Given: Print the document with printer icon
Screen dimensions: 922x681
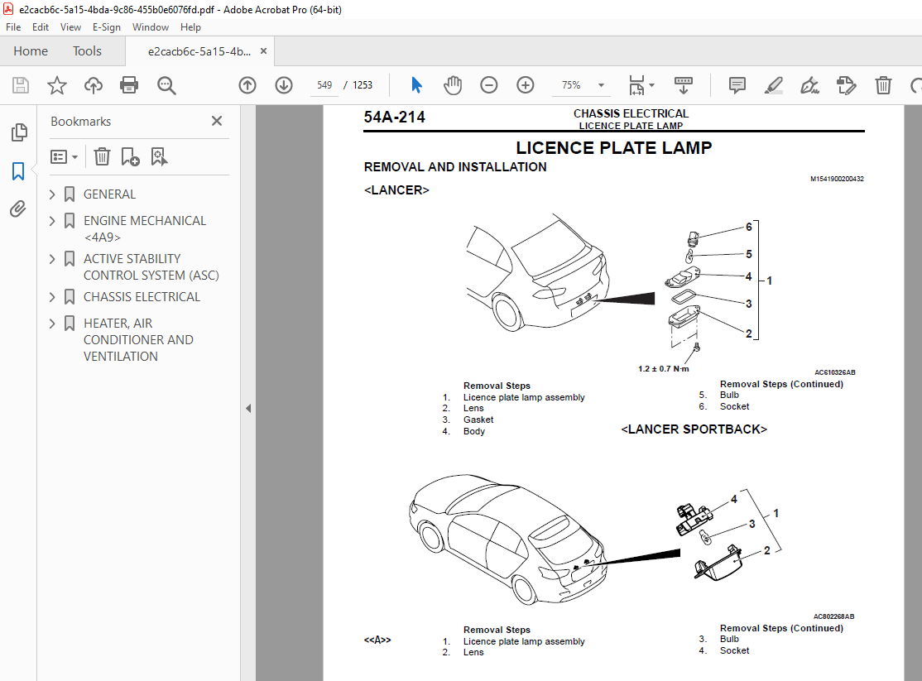Looking at the screenshot, I should pyautogui.click(x=129, y=85).
